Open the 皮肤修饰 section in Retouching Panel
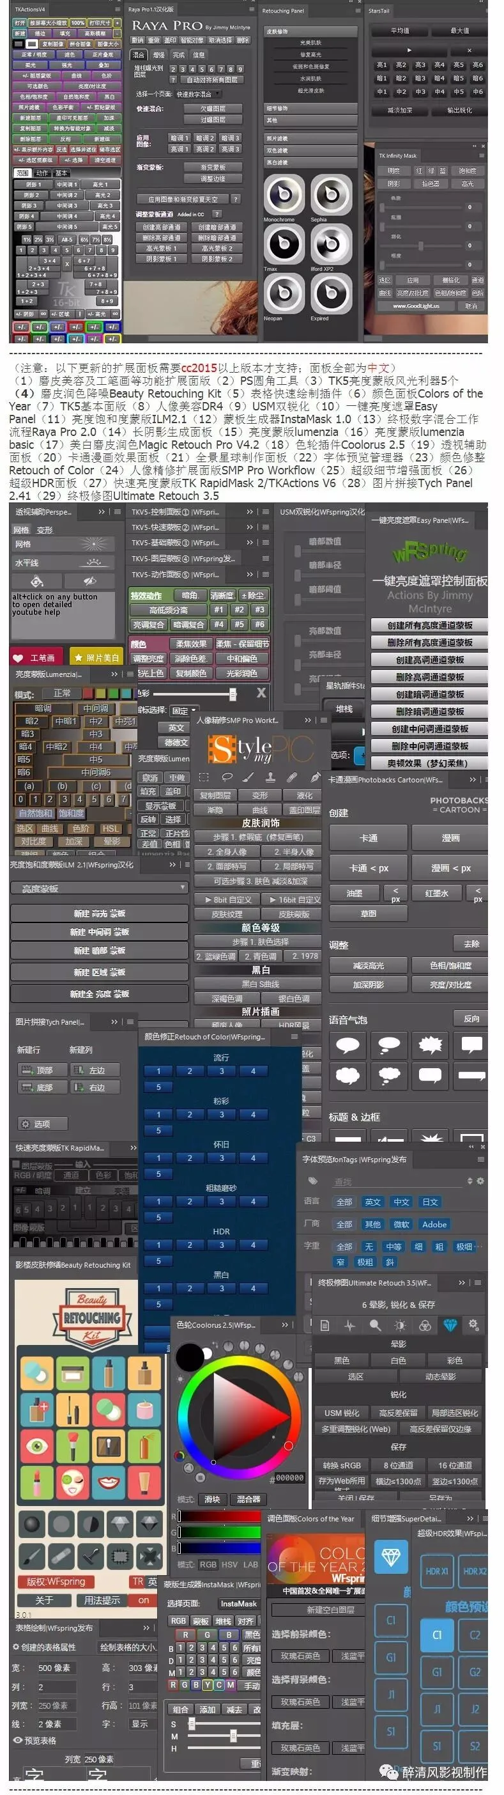The height and width of the screenshot is (1795, 504). pos(310,31)
